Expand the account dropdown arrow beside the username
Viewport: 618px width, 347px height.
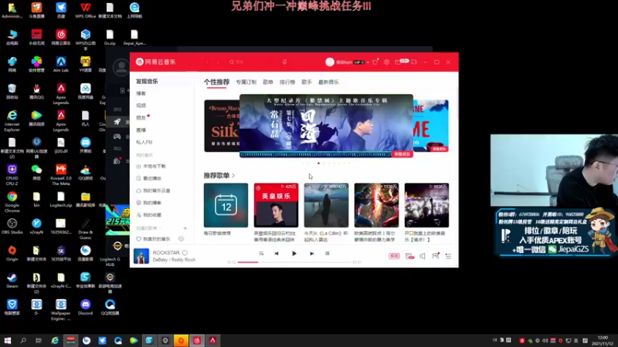pos(368,62)
